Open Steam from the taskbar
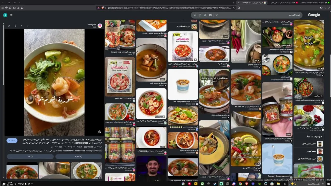331x186 pixels. click(x=215, y=184)
